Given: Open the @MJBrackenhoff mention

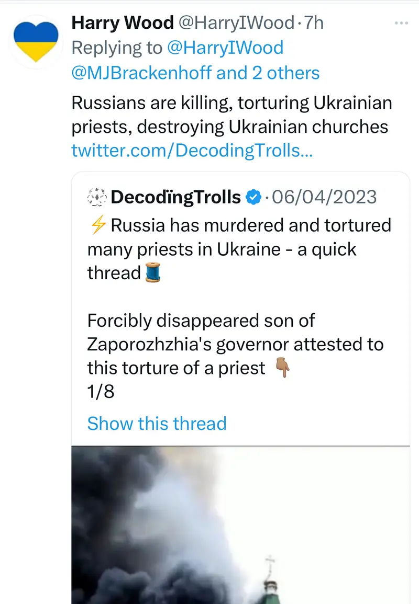Looking at the screenshot, I should pyautogui.click(x=141, y=73).
